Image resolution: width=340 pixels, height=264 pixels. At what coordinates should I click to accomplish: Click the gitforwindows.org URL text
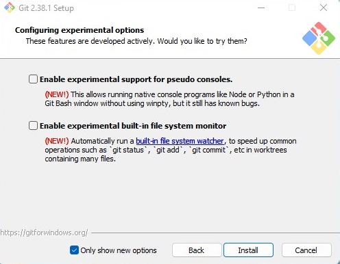pos(44,233)
